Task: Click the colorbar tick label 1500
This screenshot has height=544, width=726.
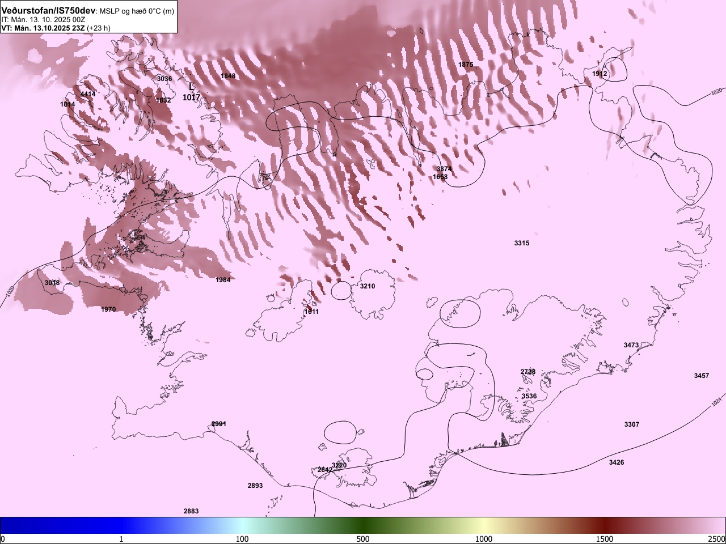Action: point(605,538)
